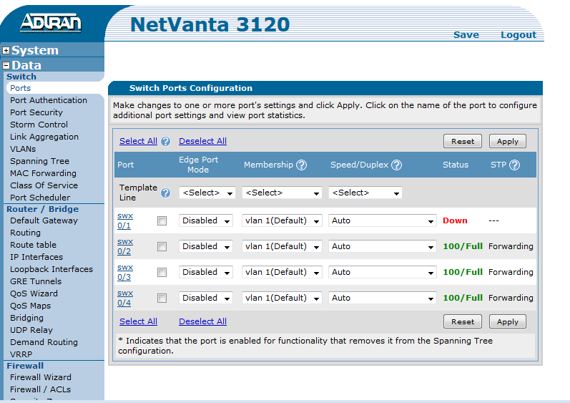This screenshot has height=403, width=570.
Task: Open Edge Port Mode dropdown for swx 0/4
Action: 206,298
